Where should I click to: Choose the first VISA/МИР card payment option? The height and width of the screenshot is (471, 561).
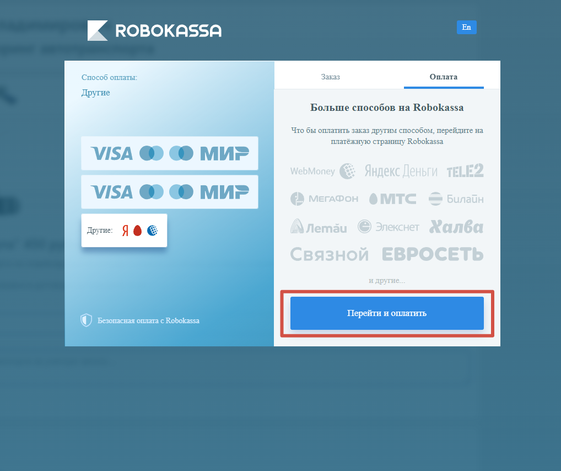pyautogui.click(x=170, y=153)
